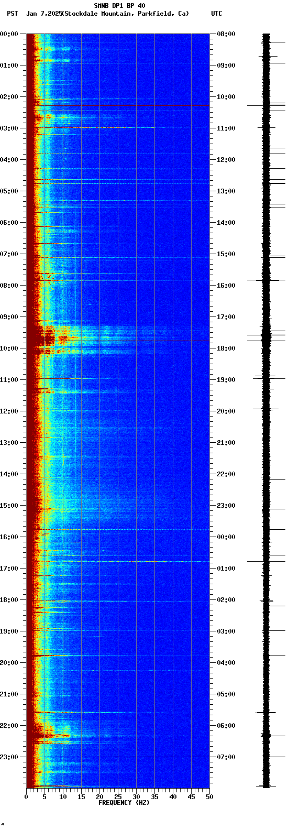Screen dimensions: 289x830
Task: Click the 0 Hz frequency axis tick label
Action: 26,797
